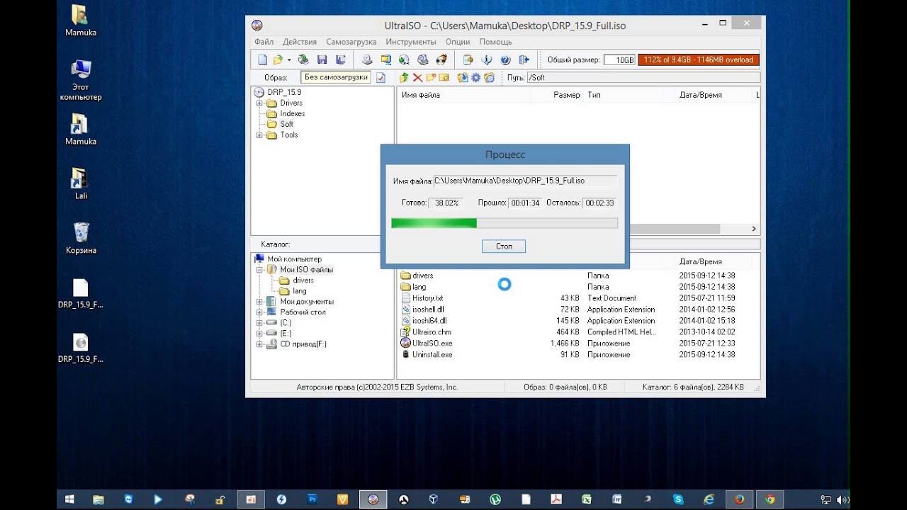The height and width of the screenshot is (510, 907).
Task: Click the Exit door toolbar icon
Action: [x=524, y=60]
